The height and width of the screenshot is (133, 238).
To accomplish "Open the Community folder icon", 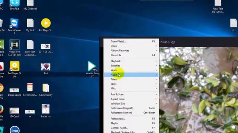I will pyautogui.click(x=46, y=90).
